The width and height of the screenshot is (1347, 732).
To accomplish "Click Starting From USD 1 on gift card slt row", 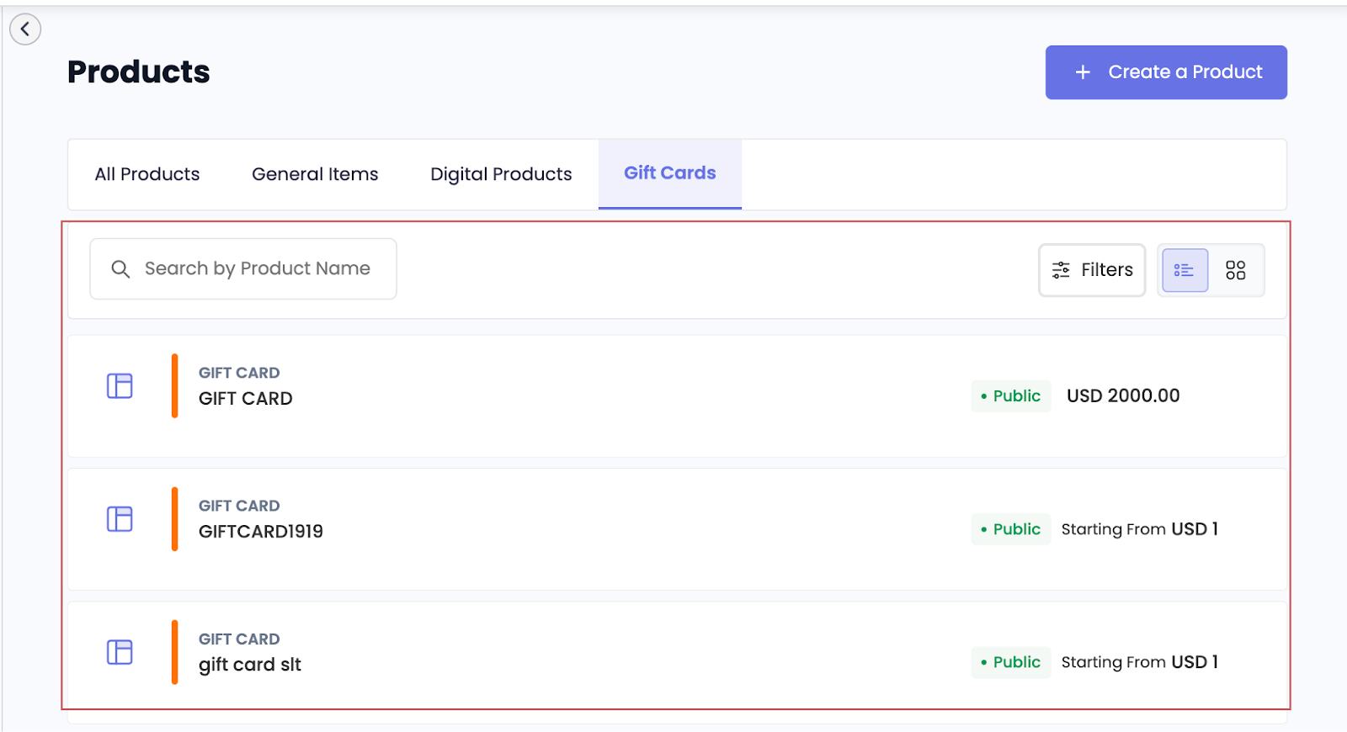I will coord(1140,662).
